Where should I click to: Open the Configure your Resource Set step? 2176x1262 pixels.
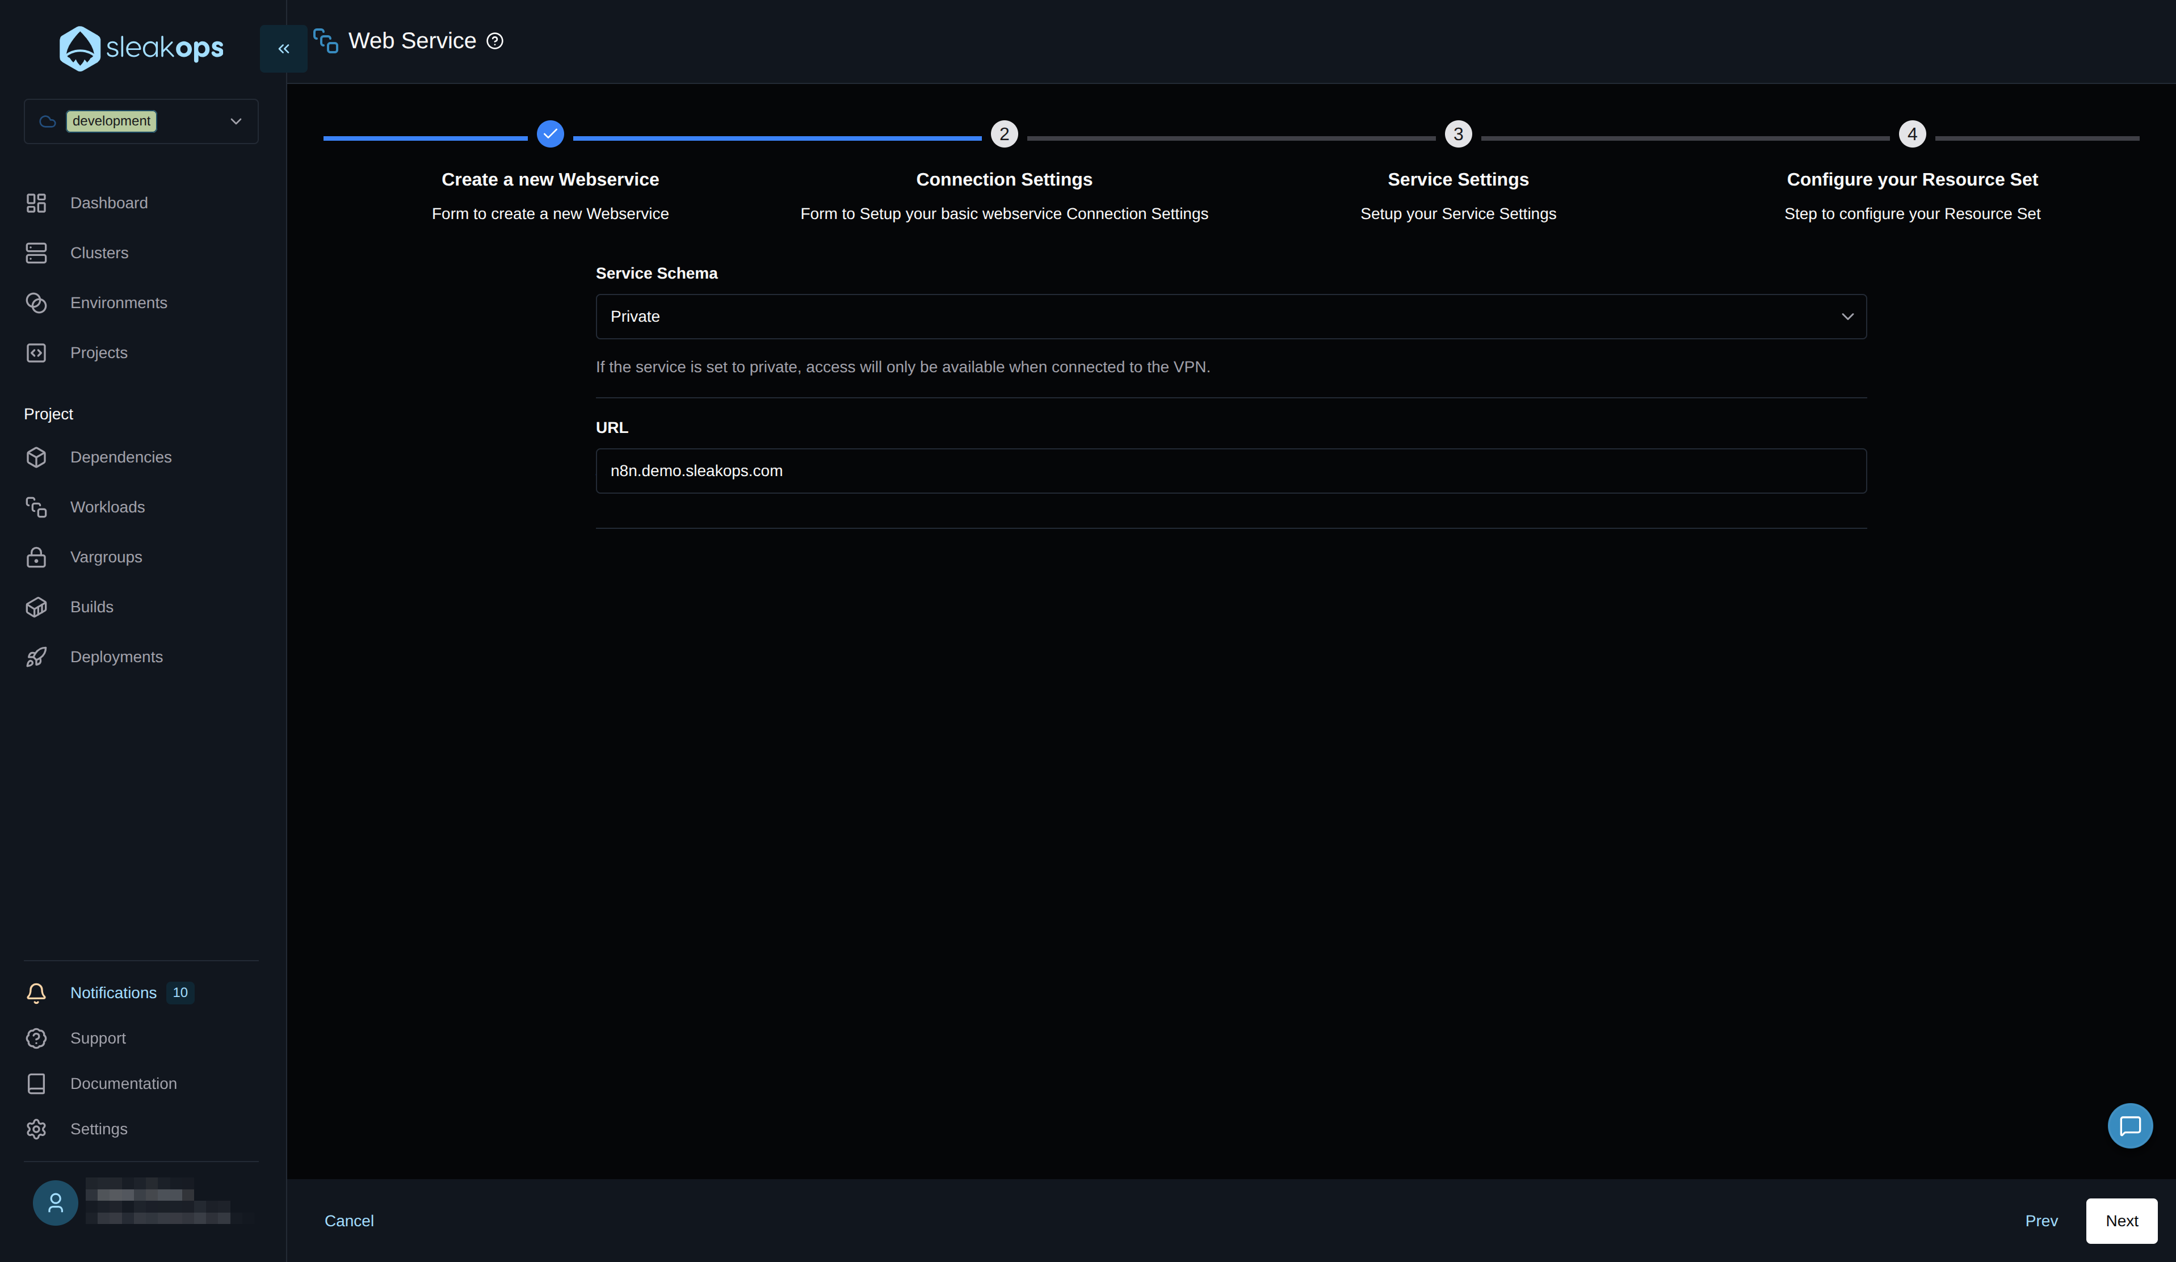1912,134
